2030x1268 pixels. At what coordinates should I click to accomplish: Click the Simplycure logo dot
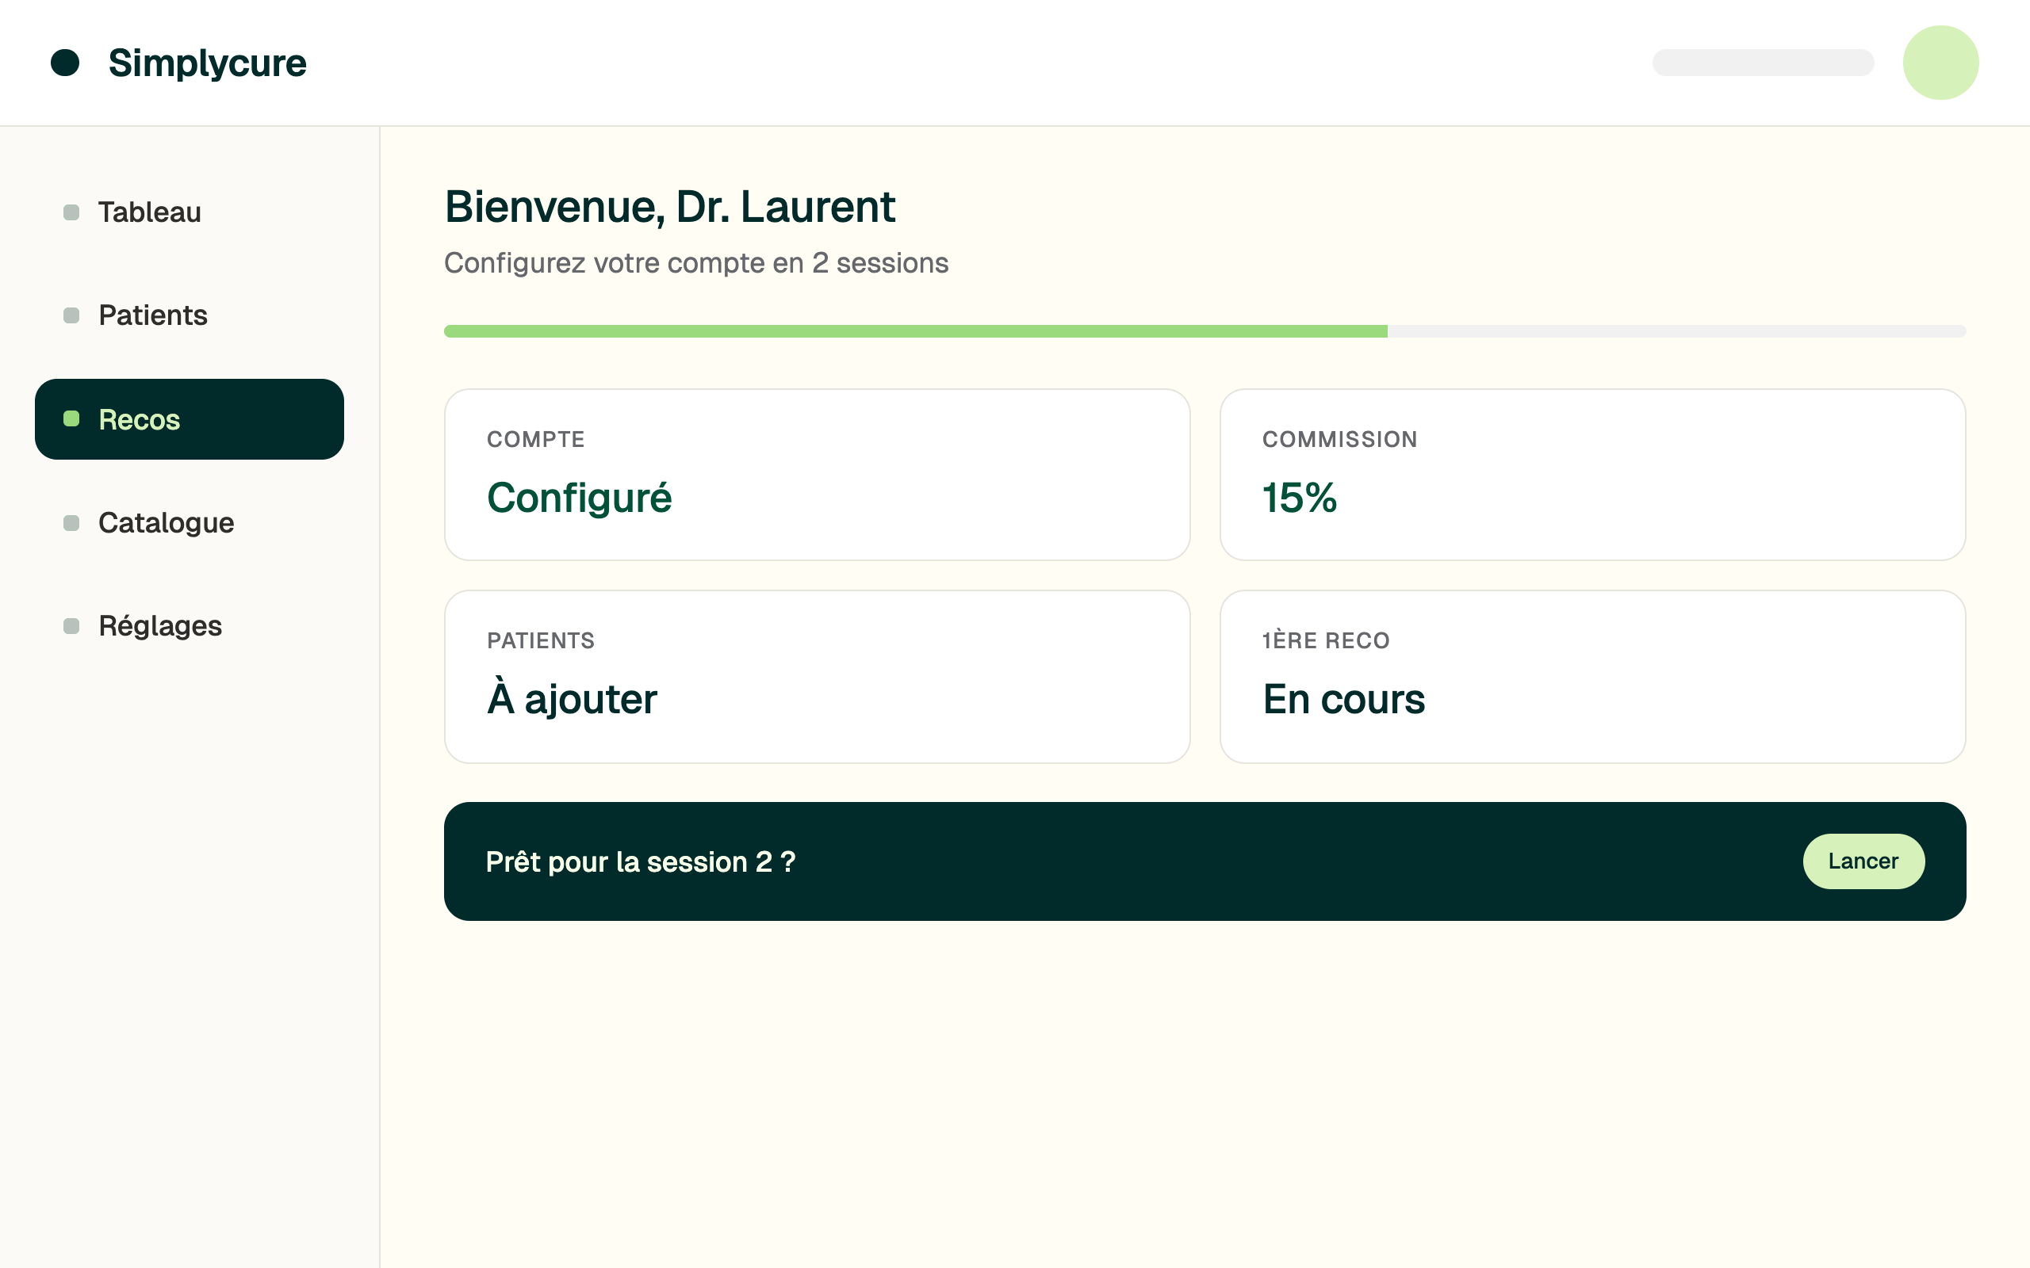64,63
